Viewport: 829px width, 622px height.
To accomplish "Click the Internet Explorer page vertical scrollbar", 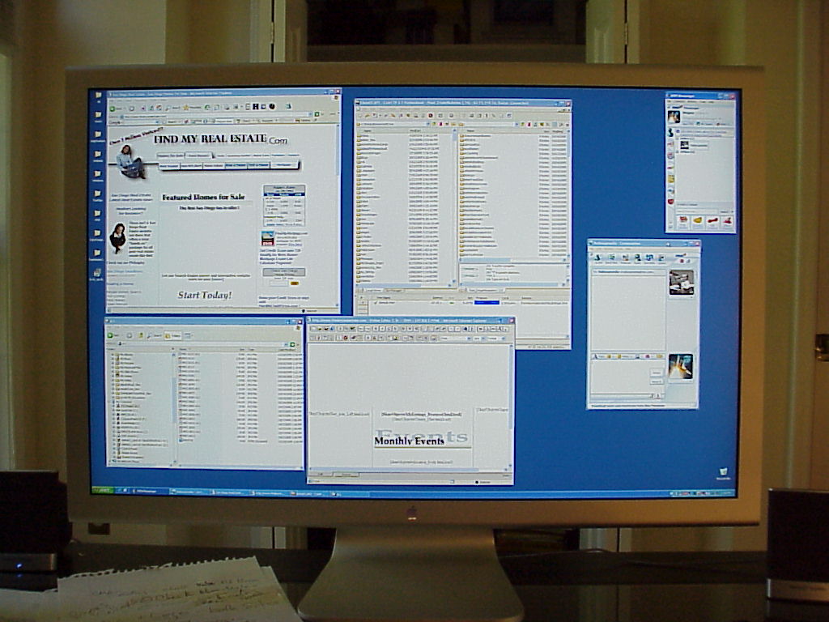I will [338, 214].
